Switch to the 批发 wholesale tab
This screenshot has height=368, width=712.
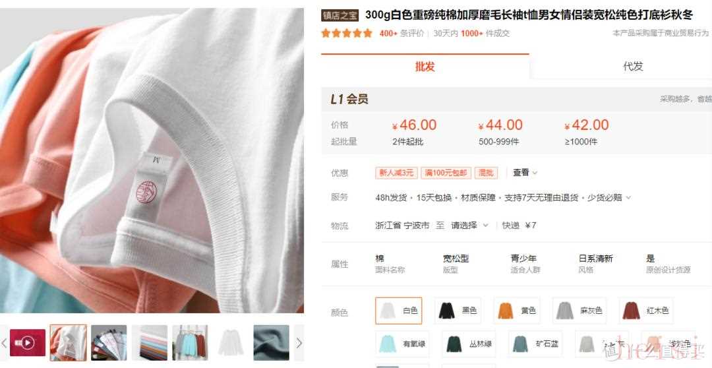click(425, 67)
